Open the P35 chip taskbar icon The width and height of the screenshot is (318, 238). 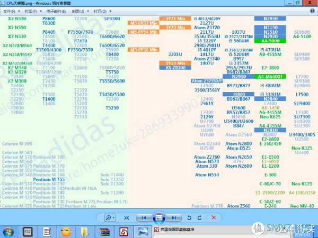coord(28,232)
